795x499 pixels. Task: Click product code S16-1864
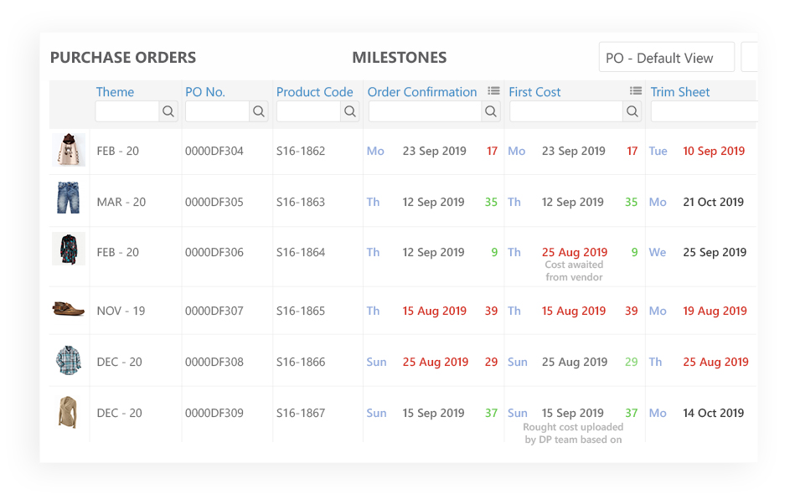tap(301, 252)
